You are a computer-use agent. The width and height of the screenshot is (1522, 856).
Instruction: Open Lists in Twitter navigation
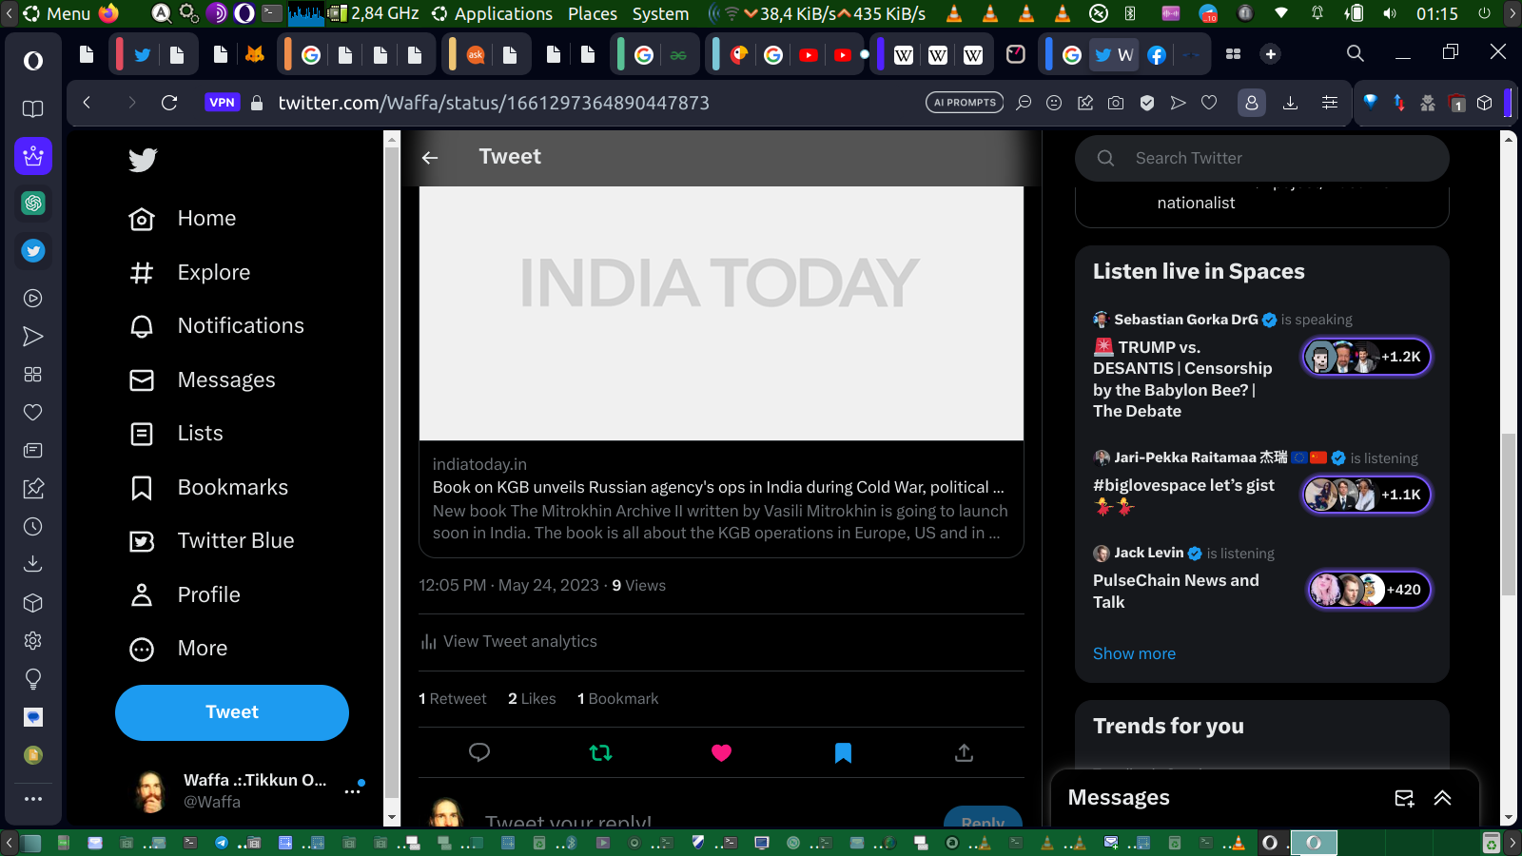coord(176,434)
